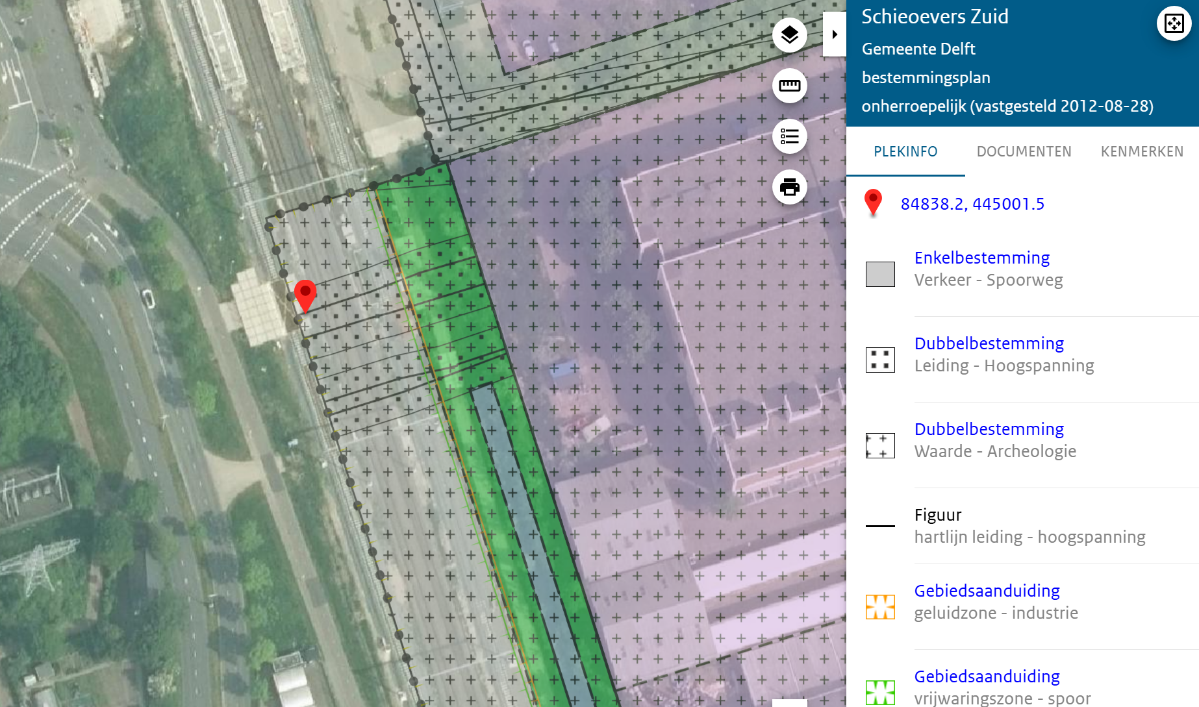Click the Waarde - Archeologie legend symbol
This screenshot has width=1199, height=707.
(880, 445)
